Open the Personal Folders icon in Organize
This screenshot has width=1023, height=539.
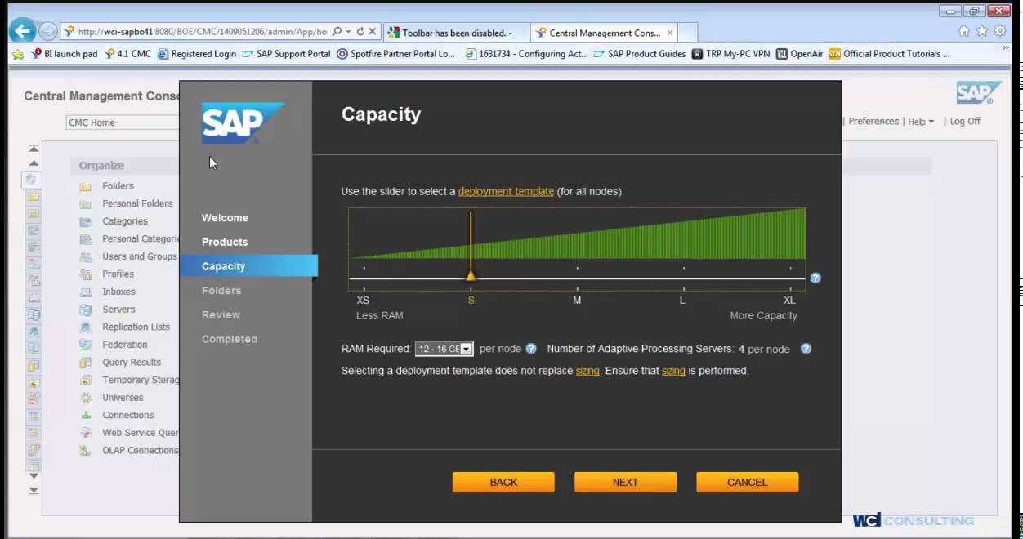coord(85,204)
